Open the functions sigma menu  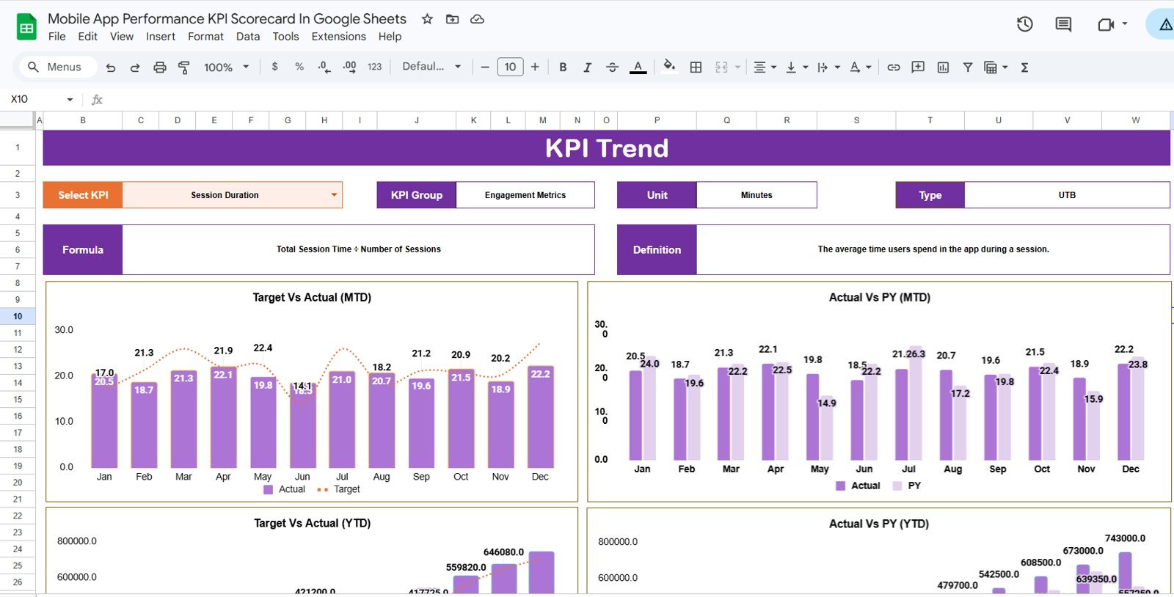click(x=1024, y=67)
